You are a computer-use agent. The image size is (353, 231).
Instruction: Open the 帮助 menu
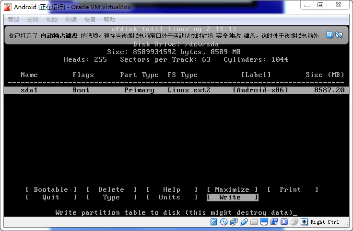point(109,20)
